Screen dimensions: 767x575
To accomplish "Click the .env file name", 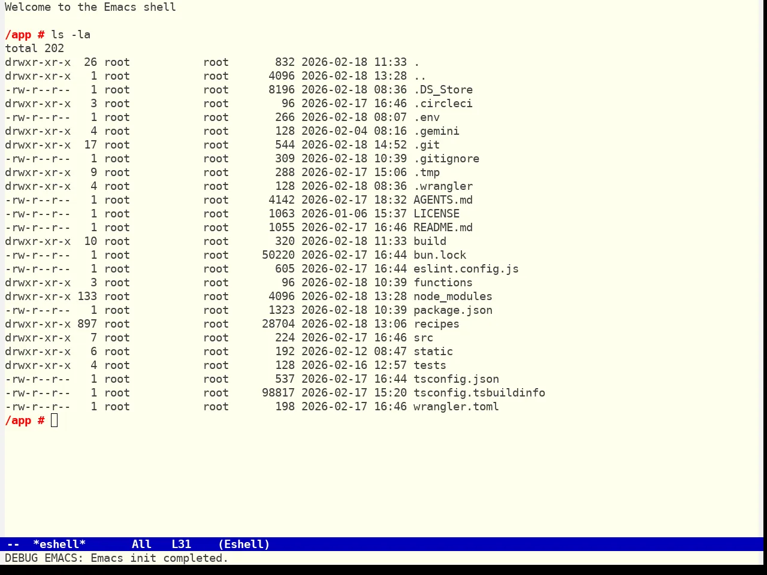I will (x=427, y=117).
